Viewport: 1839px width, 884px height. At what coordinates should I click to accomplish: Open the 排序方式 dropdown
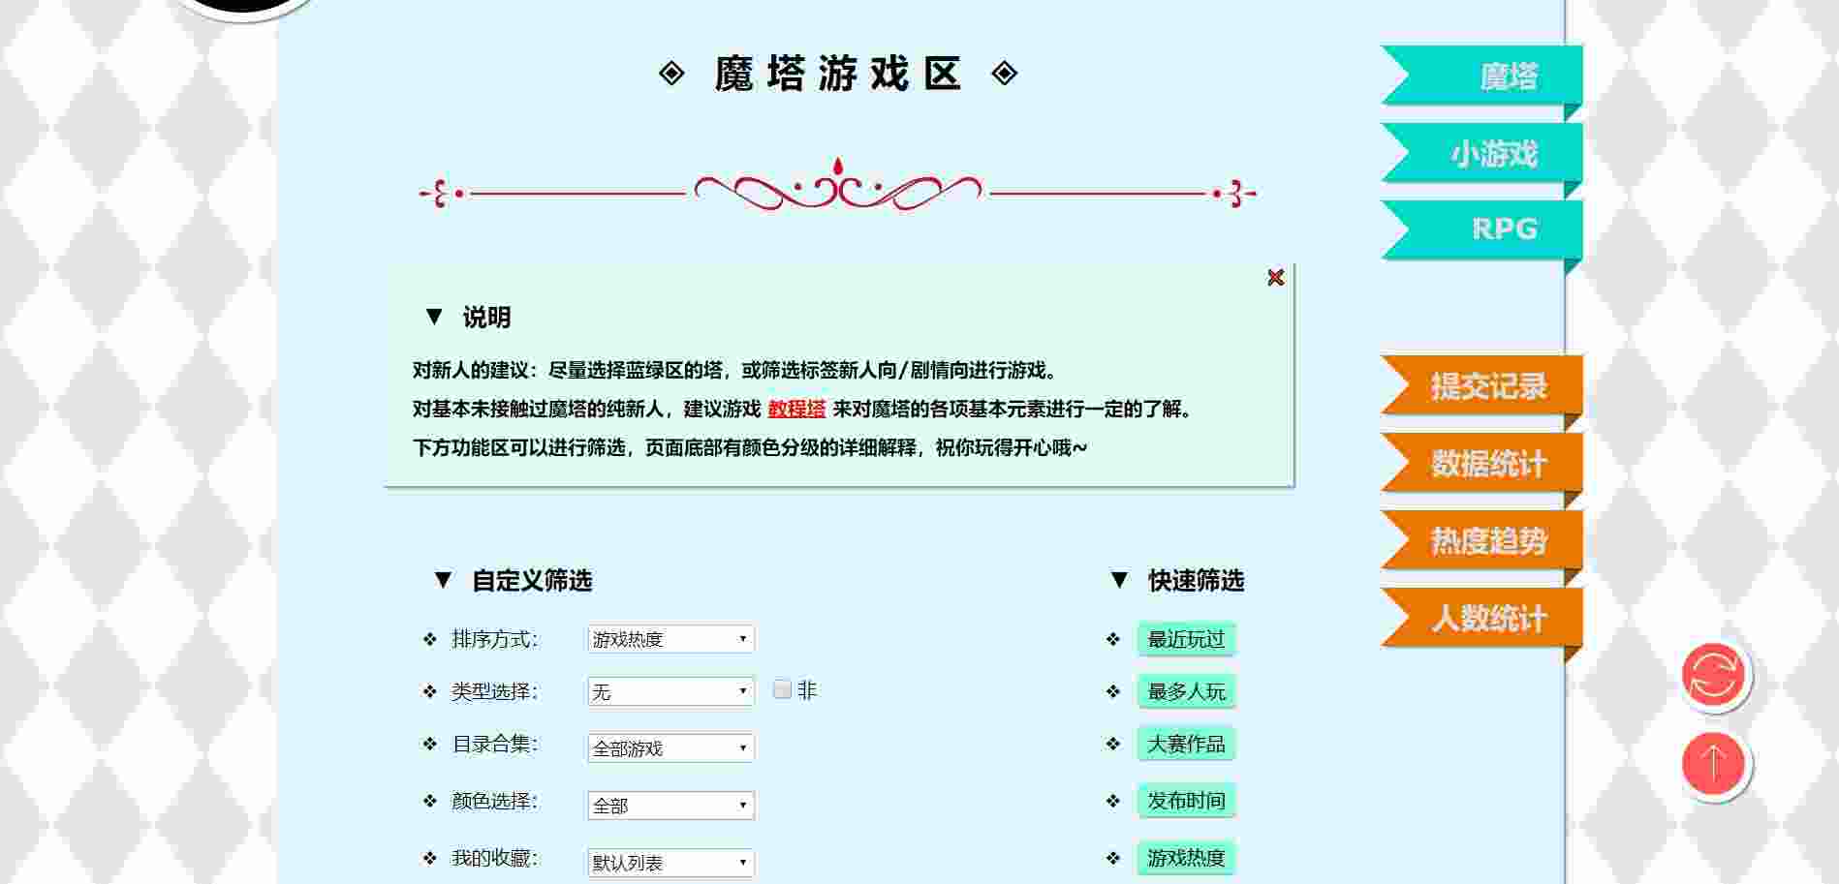(670, 639)
